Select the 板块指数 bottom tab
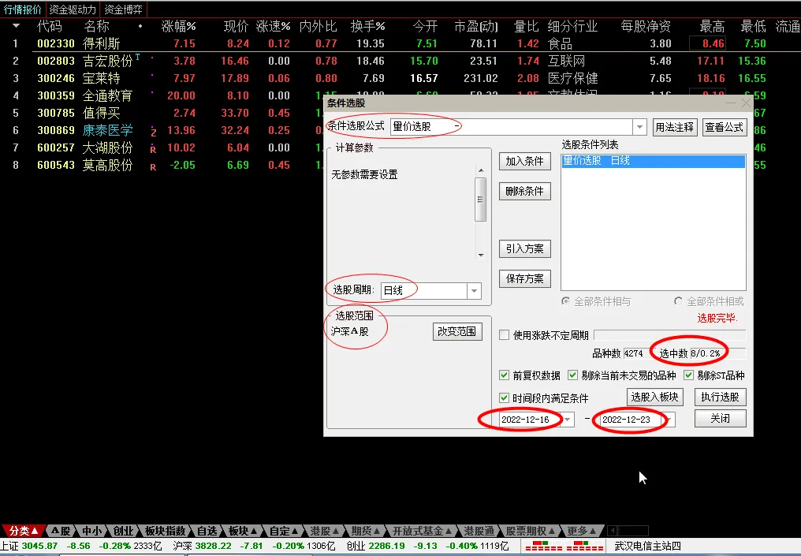The height and width of the screenshot is (556, 801). (x=165, y=531)
